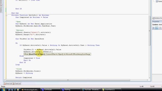162x91 pixels.
Task: Click Switch Between Windows quick launch icon
Action: [12, 90]
